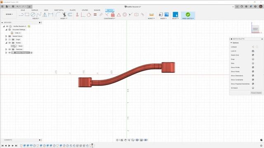Apply Parallel constraint
The width and height of the screenshot is (264, 148).
(101, 15)
